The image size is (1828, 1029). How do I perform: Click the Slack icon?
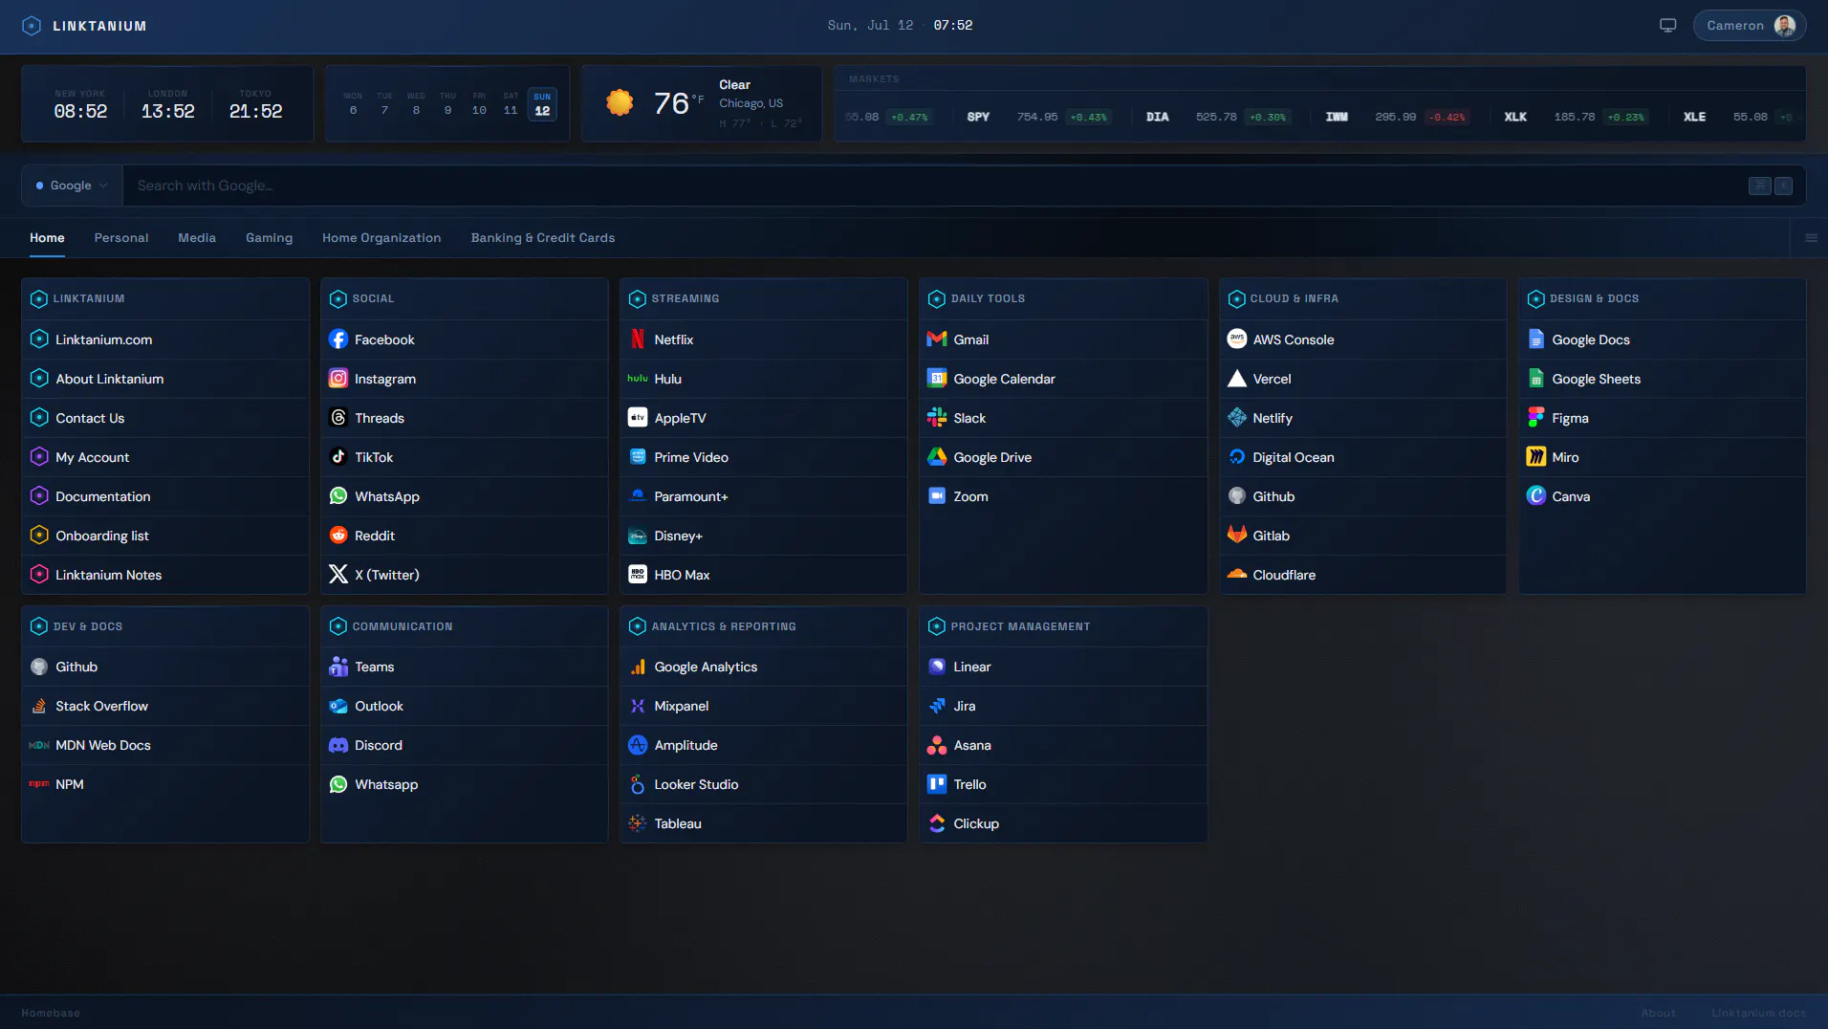[x=937, y=418]
